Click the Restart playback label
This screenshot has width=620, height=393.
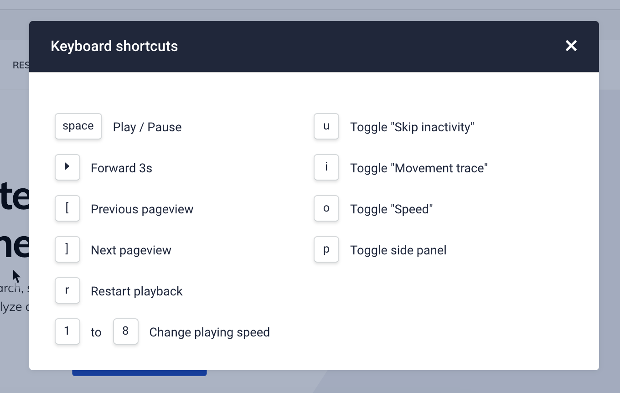pos(137,291)
